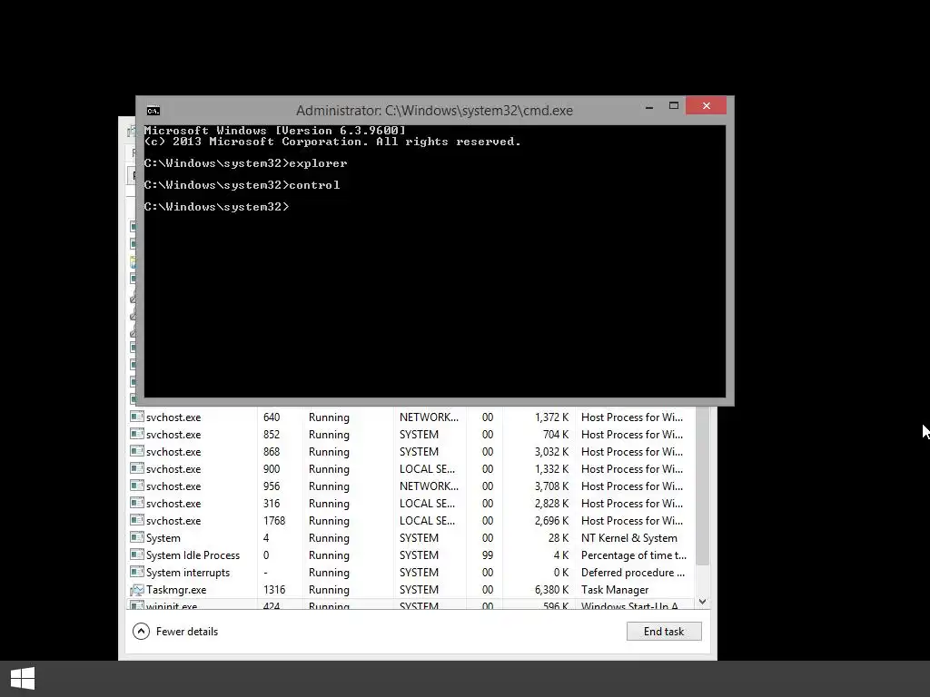Click the Running status of Taskmgr.exe

[329, 590]
